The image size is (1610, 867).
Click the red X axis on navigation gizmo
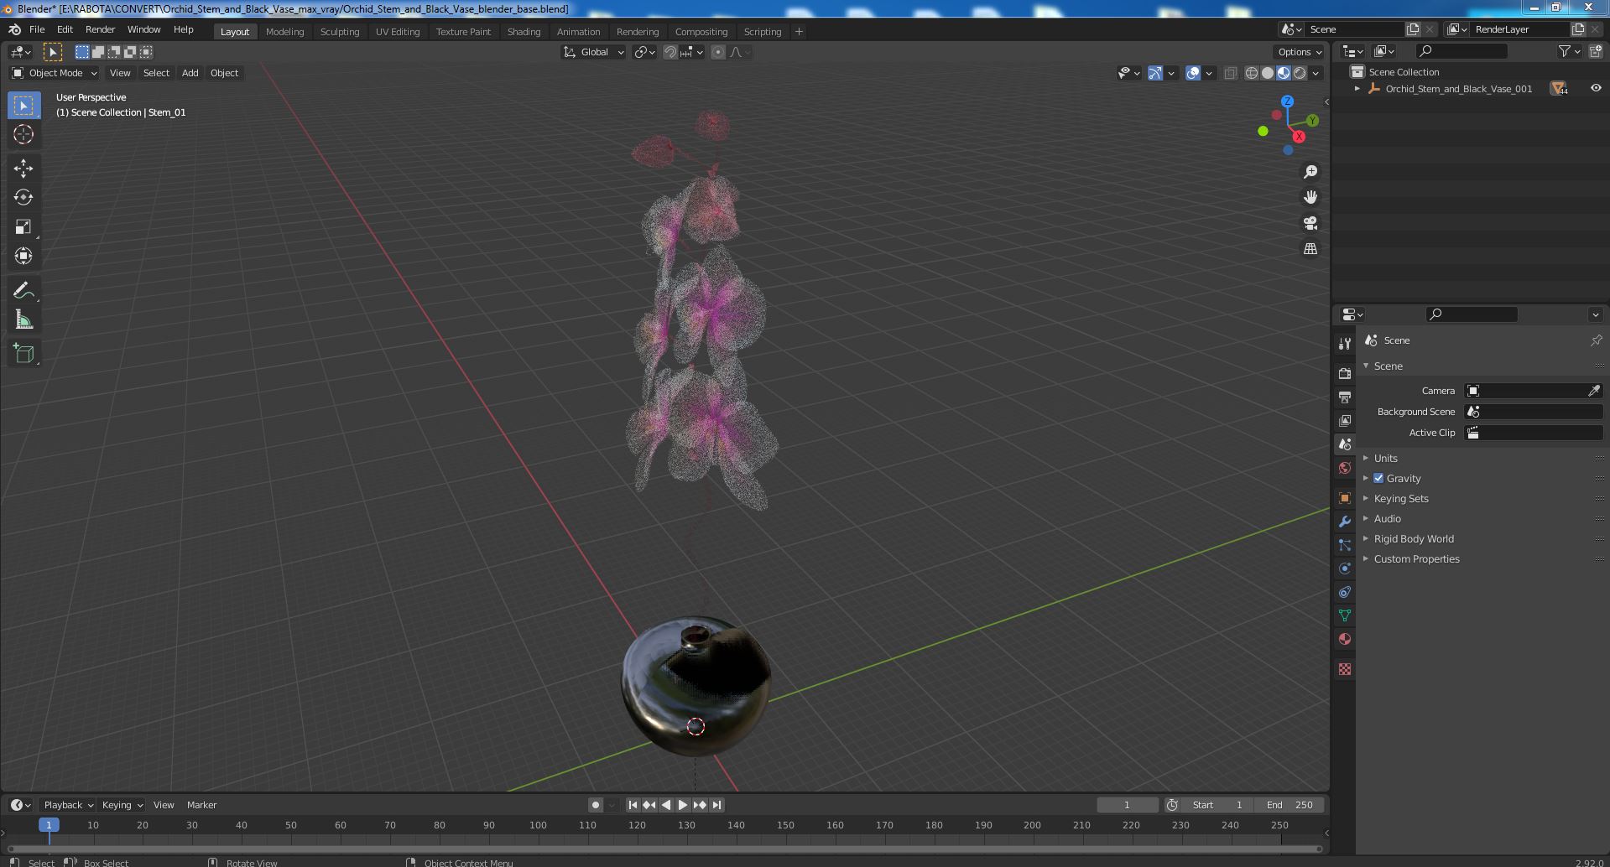(x=1299, y=136)
